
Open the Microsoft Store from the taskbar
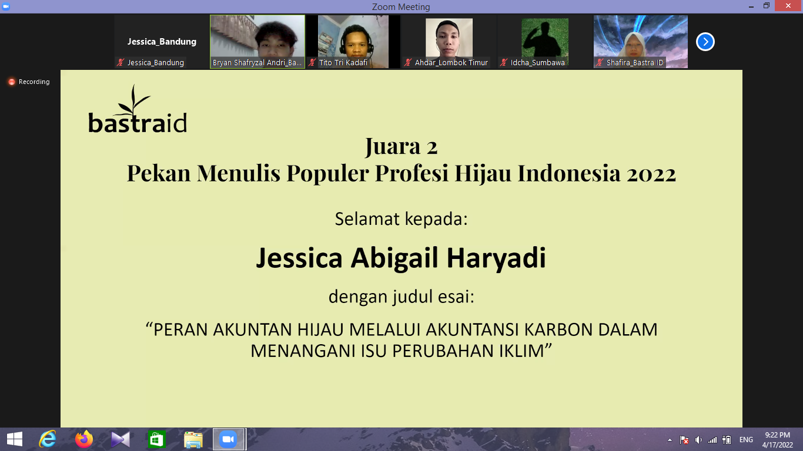156,439
